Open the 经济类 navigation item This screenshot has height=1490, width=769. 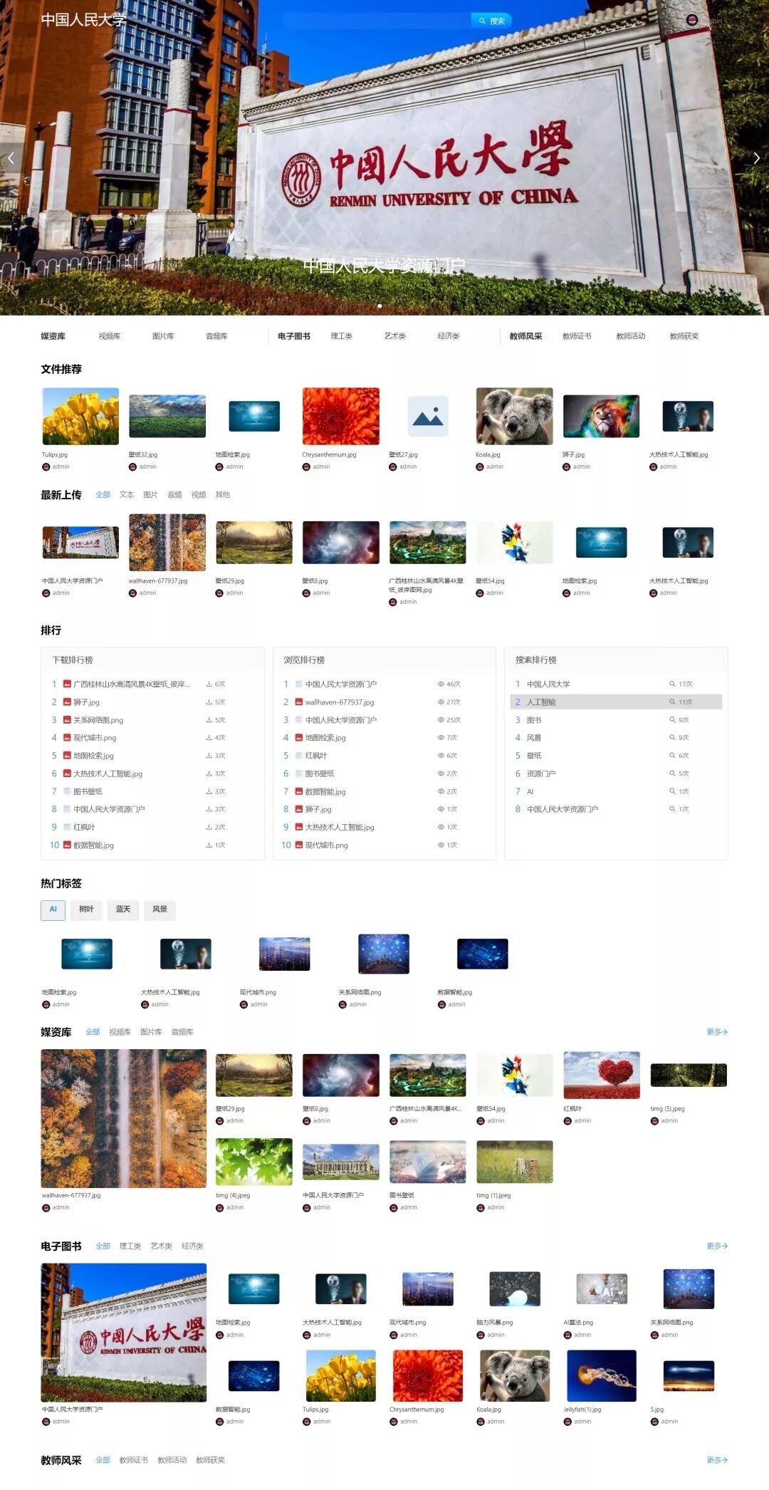(x=448, y=336)
